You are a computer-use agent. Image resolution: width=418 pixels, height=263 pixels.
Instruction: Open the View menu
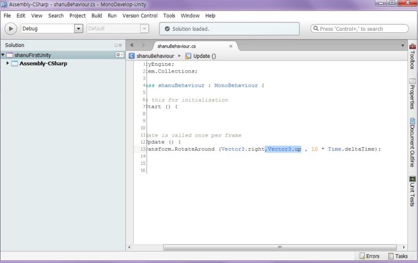click(37, 16)
